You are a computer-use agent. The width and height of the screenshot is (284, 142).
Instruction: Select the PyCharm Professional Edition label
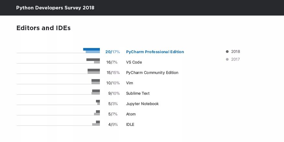coord(155,52)
